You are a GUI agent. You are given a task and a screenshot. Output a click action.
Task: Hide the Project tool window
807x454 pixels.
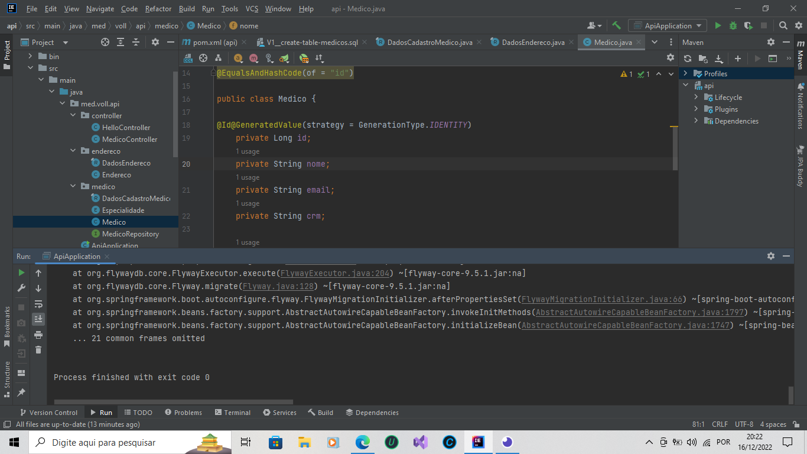click(171, 42)
